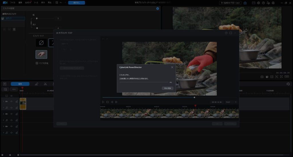Delete the applied effect with trash icon
293x157 pixels.
14,29
